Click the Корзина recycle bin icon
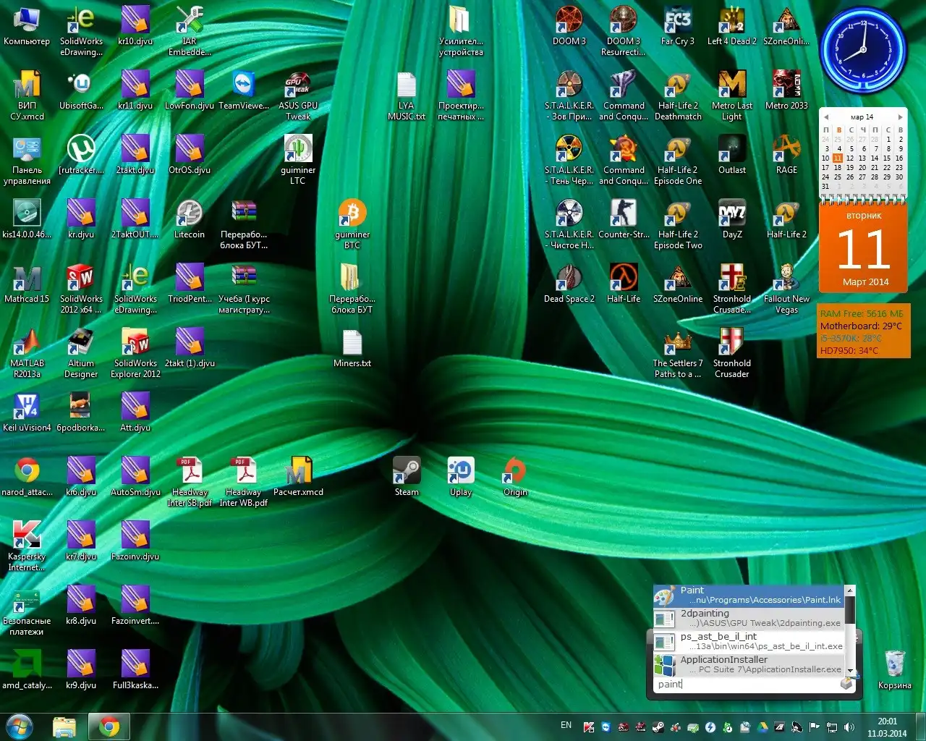Viewport: 926px width, 741px height. [894, 664]
